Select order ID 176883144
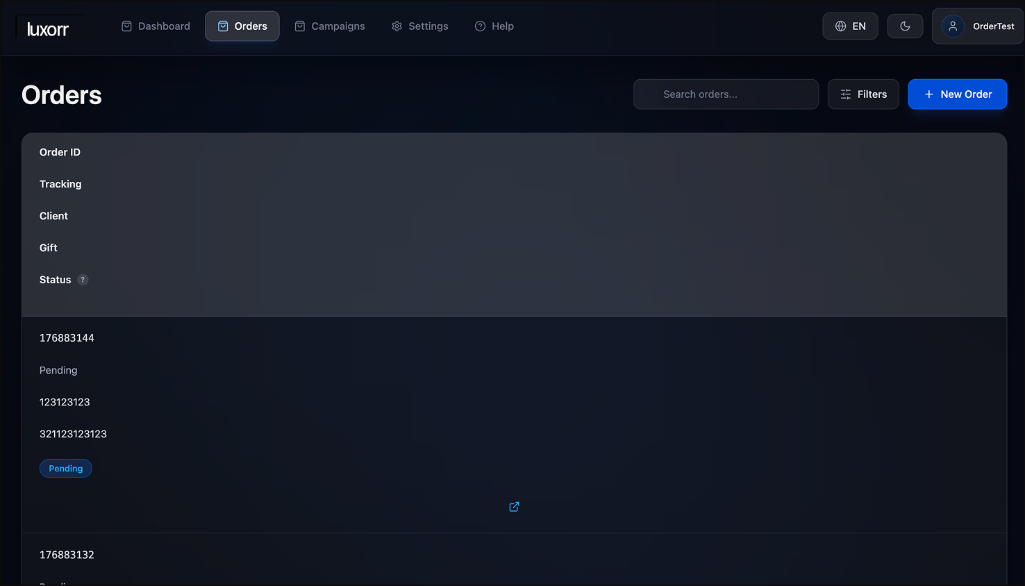 [x=67, y=338]
